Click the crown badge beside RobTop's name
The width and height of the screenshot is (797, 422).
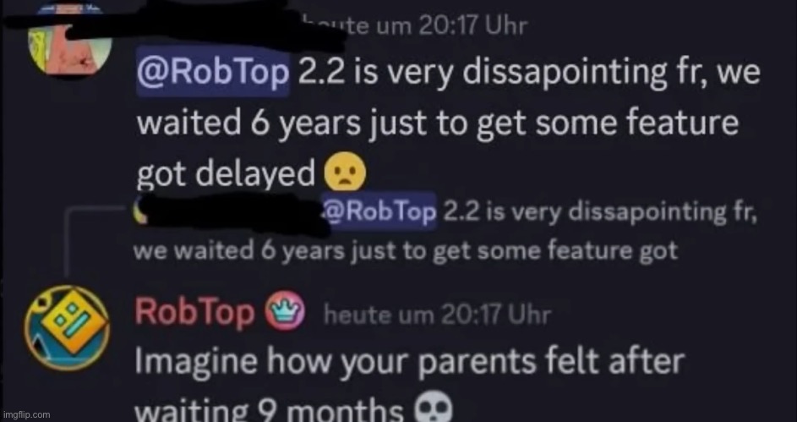[285, 311]
